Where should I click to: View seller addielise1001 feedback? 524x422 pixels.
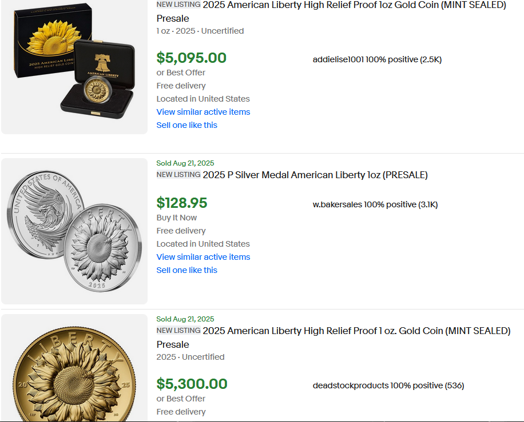(377, 59)
